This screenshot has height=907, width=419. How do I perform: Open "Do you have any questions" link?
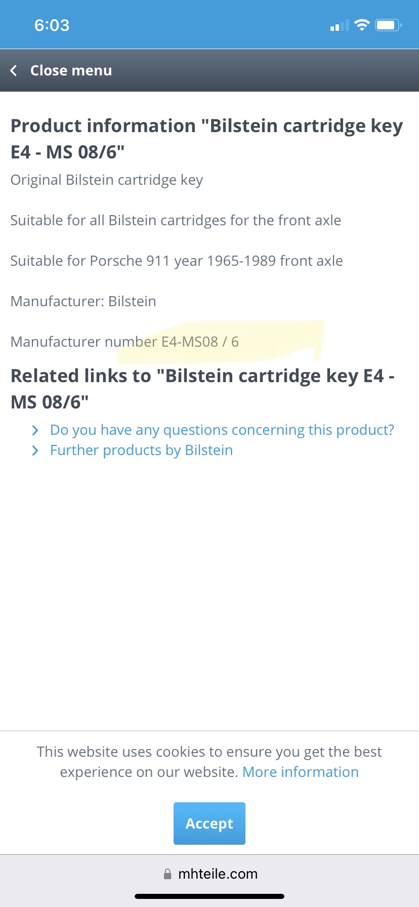222,430
